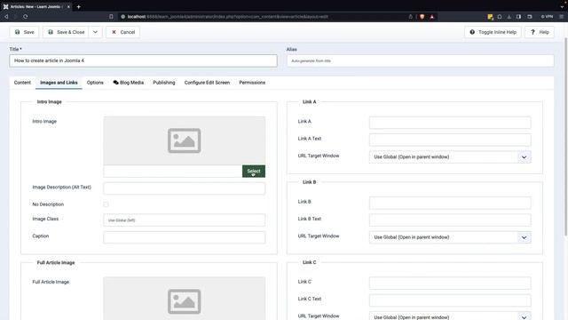This screenshot has height=320, width=568.
Task: Click the Select button for Intro Image
Action: tap(254, 172)
